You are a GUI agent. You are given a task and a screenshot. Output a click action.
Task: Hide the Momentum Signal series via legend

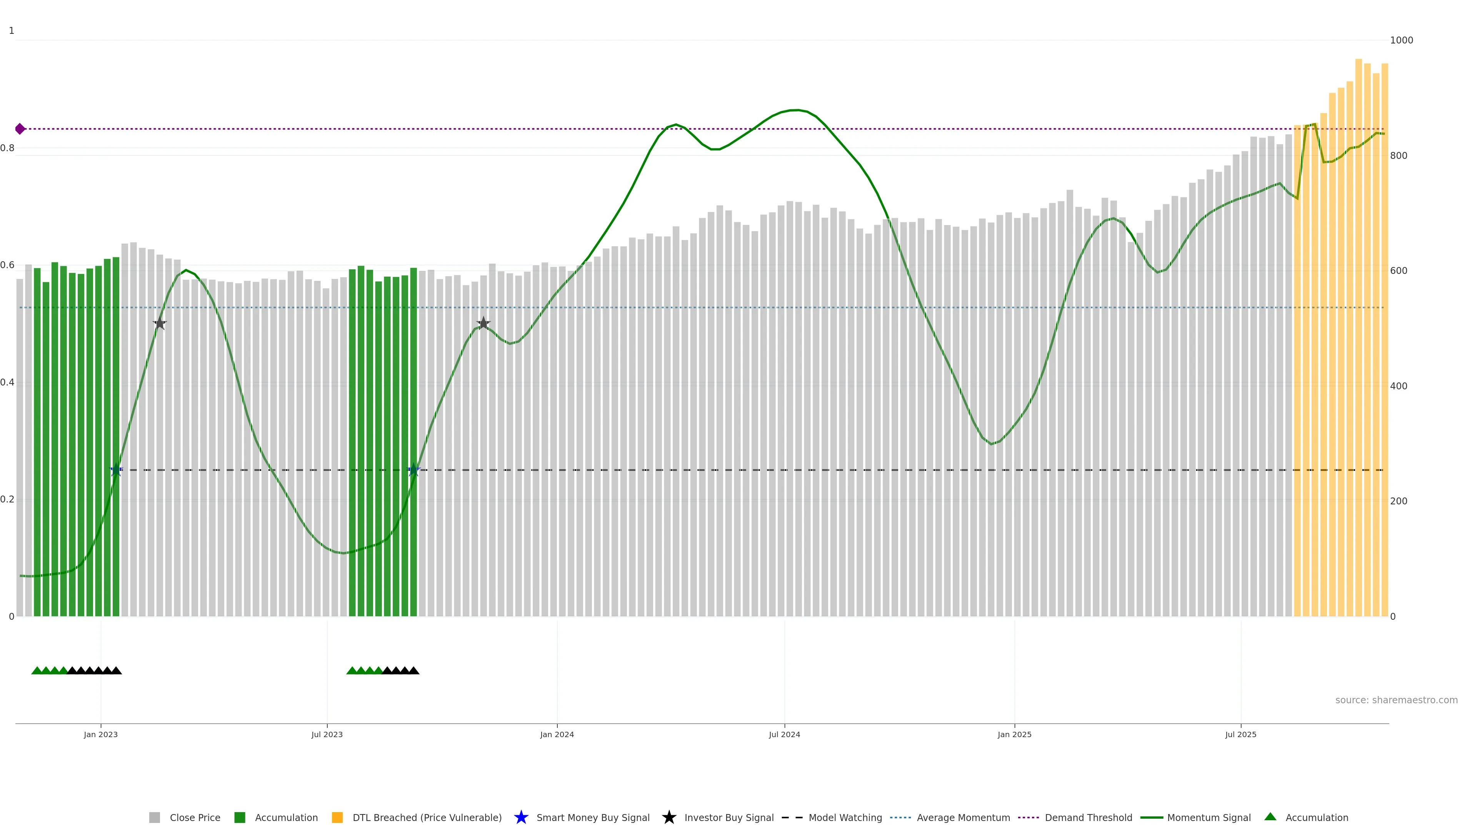(x=1209, y=818)
